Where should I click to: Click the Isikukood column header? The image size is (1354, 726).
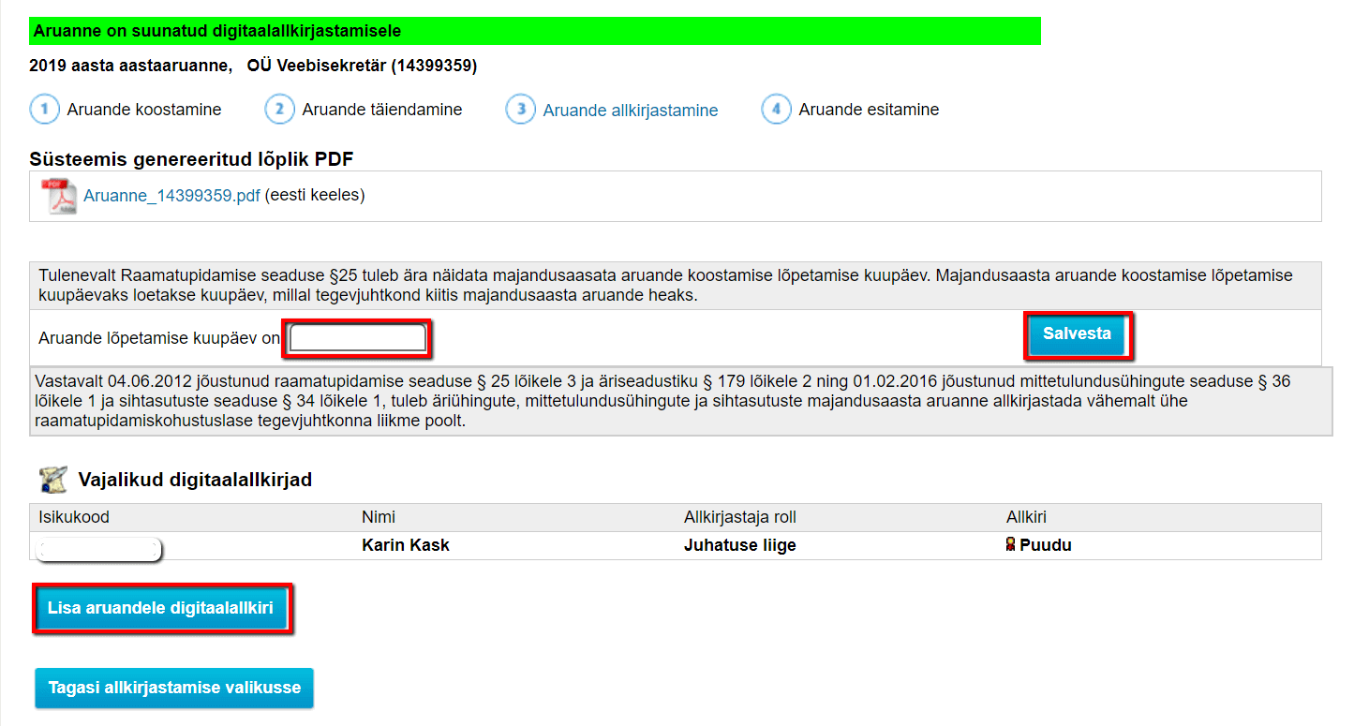coord(74,517)
